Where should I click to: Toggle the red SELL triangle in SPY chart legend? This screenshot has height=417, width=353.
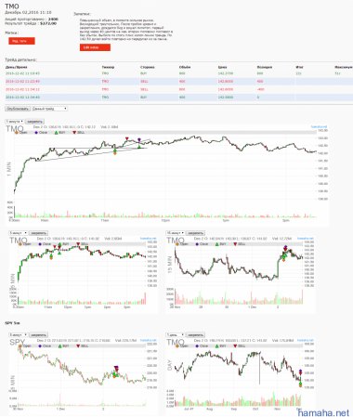(x=82, y=345)
